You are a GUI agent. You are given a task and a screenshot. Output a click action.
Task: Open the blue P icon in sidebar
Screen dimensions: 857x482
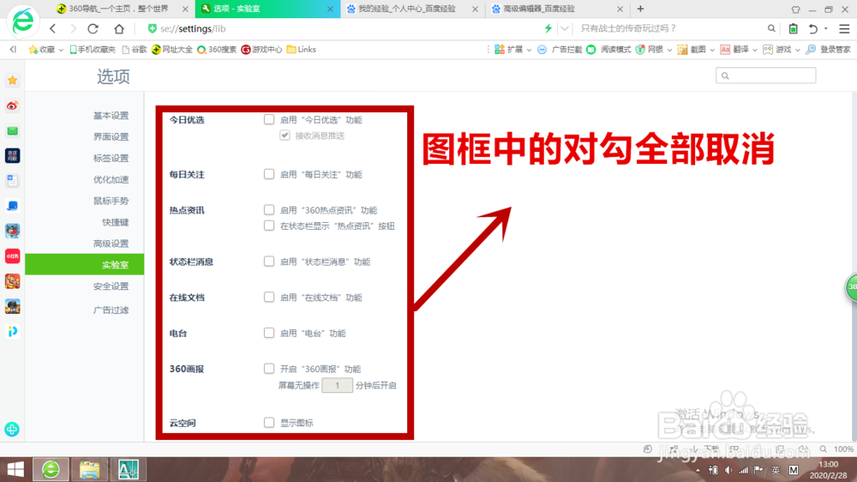[x=13, y=332]
